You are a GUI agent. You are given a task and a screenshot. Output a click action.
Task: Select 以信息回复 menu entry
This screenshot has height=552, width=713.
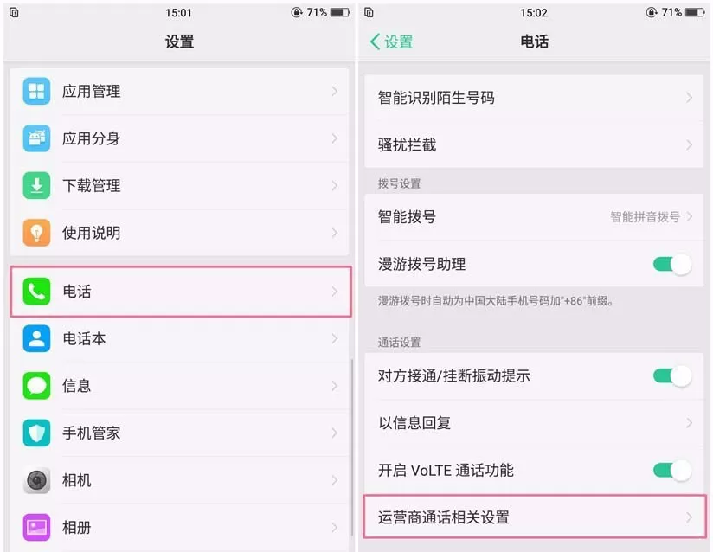pos(534,423)
